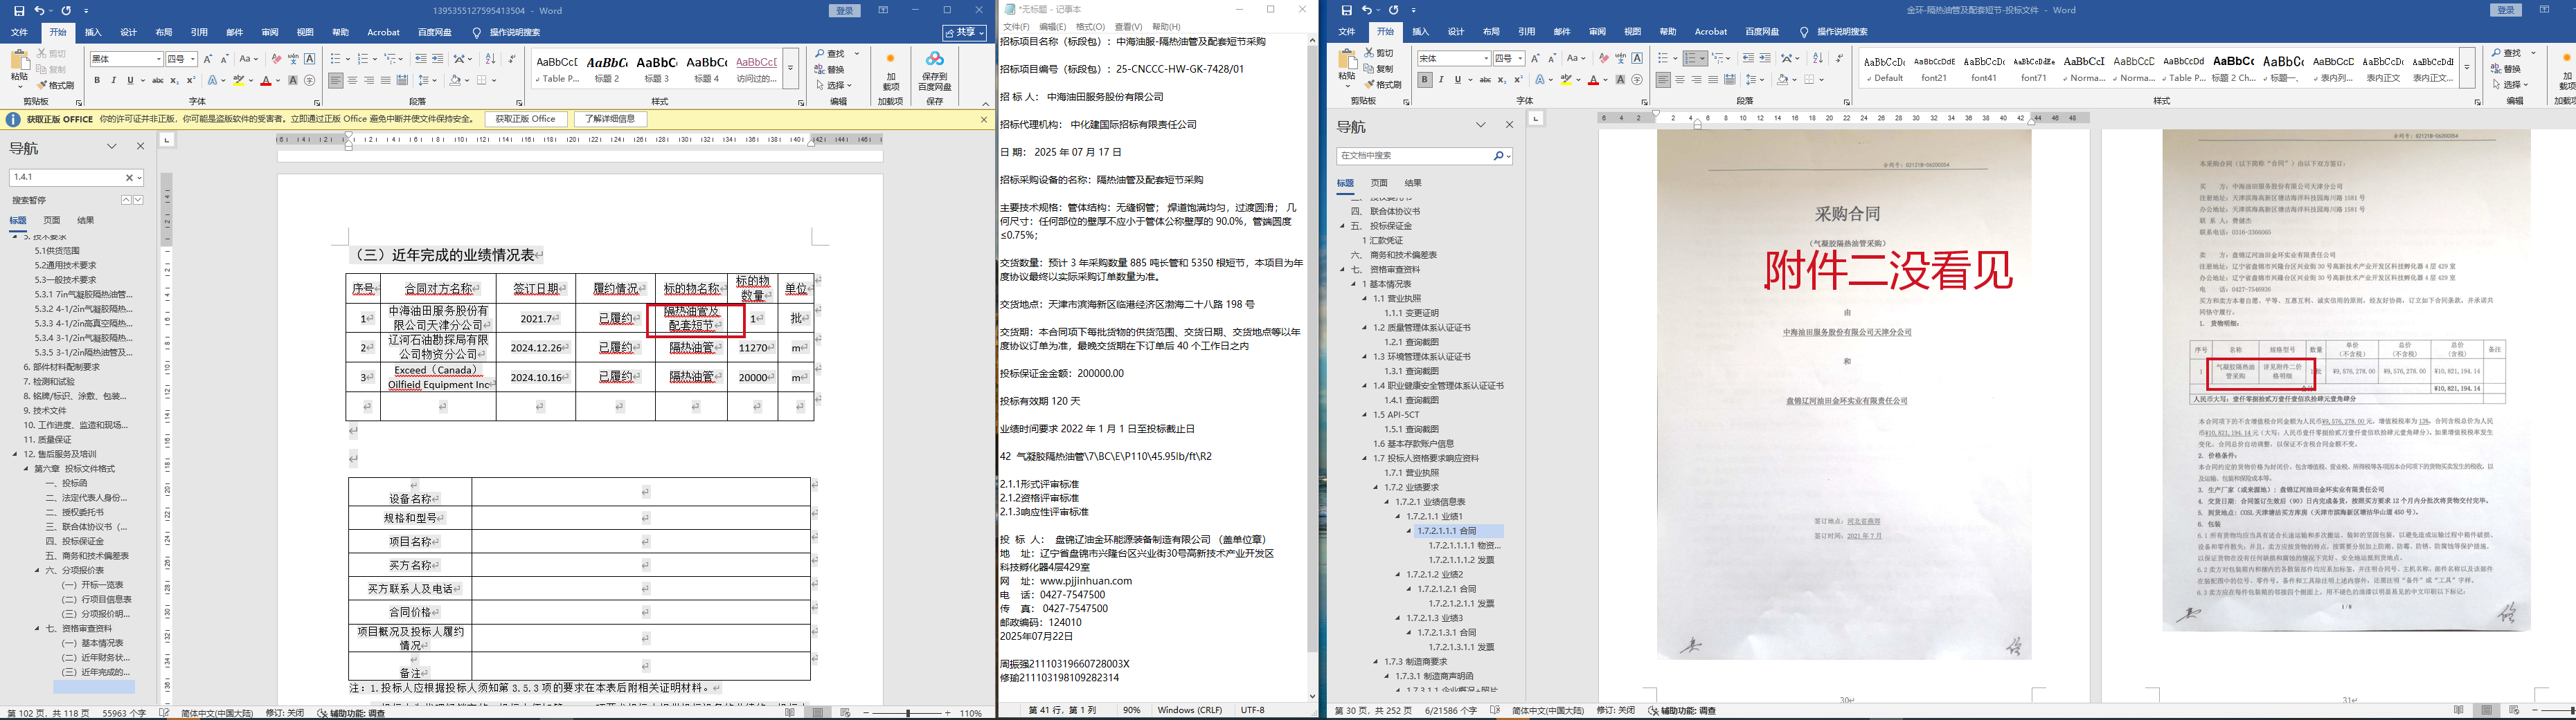Image resolution: width=2576 pixels, height=720 pixels.
Task: Open 插入 tab in 1395355127595413504 Word window
Action: tap(93, 32)
